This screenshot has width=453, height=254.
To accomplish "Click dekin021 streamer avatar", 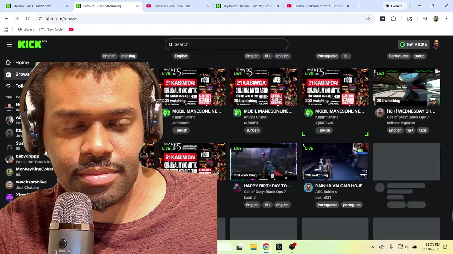I will 309,187.
